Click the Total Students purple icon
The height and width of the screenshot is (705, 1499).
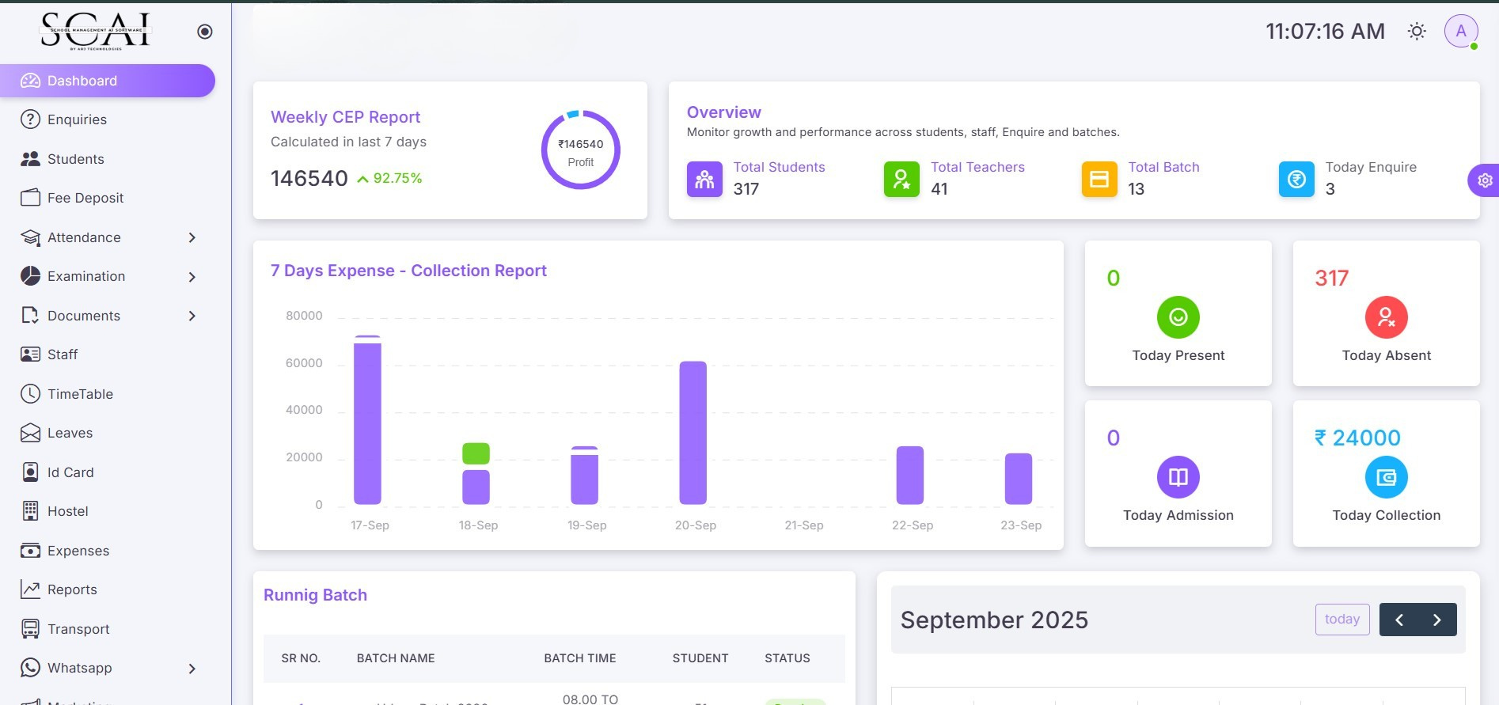coord(704,180)
